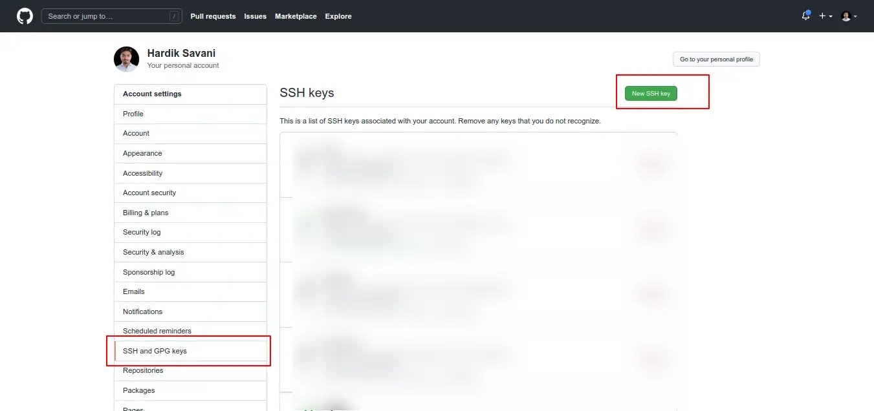Open the notifications bell icon
Image resolution: width=874 pixels, height=411 pixels.
coord(805,16)
